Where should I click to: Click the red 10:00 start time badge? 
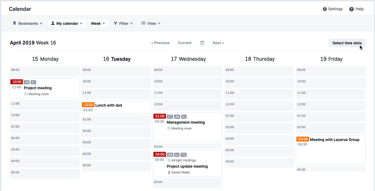point(17,82)
